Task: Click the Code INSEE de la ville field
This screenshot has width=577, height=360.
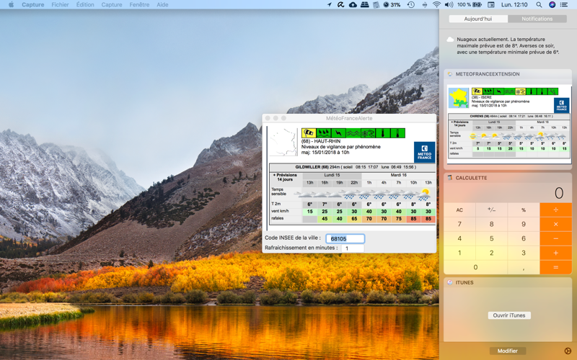Action: (x=345, y=239)
